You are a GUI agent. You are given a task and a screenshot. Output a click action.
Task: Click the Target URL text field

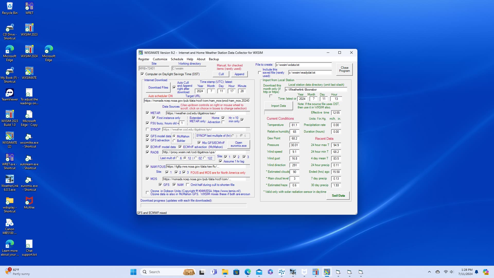tap(197, 101)
